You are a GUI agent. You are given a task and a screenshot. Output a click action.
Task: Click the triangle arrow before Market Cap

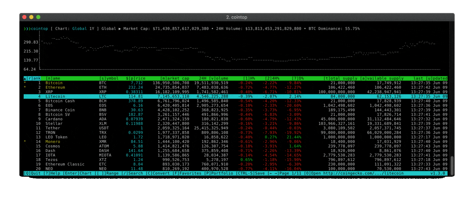coord(120,29)
